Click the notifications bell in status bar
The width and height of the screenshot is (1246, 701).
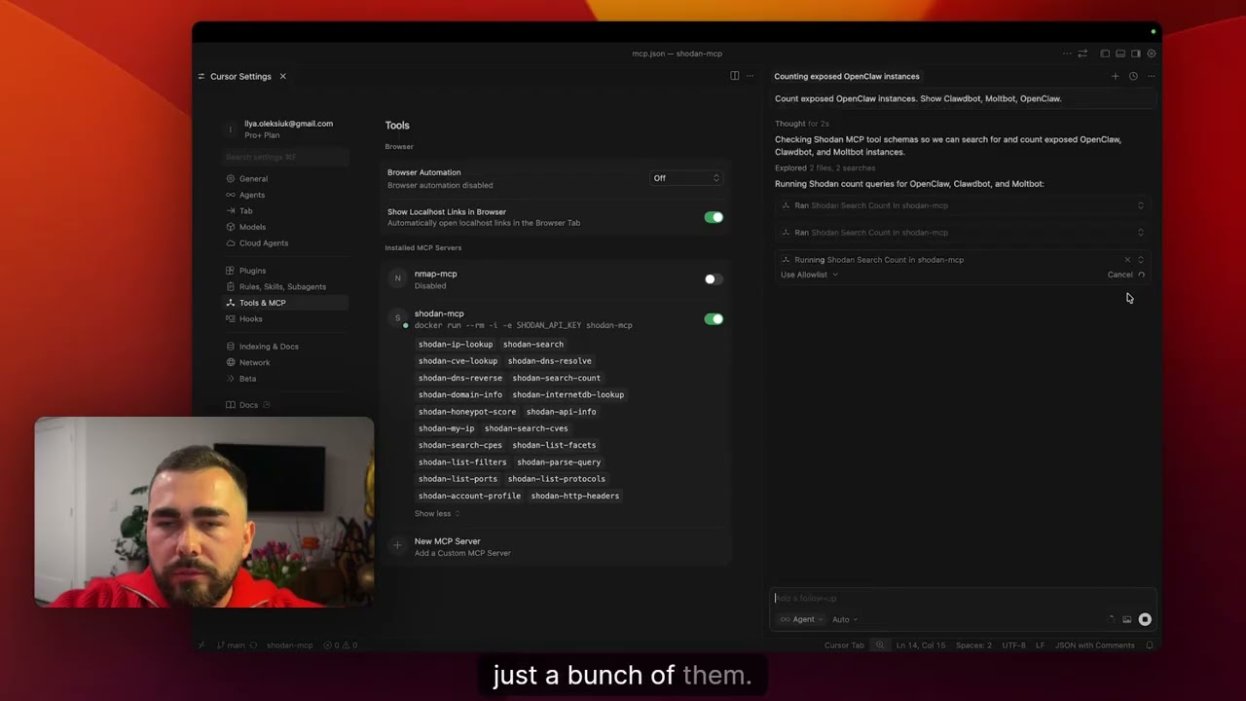pyautogui.click(x=1150, y=646)
